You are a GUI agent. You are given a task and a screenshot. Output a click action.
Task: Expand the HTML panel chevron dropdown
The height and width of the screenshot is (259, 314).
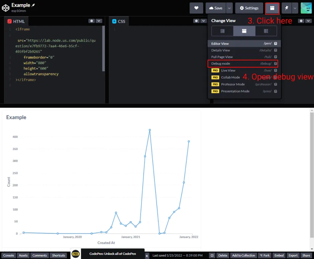point(99,21)
